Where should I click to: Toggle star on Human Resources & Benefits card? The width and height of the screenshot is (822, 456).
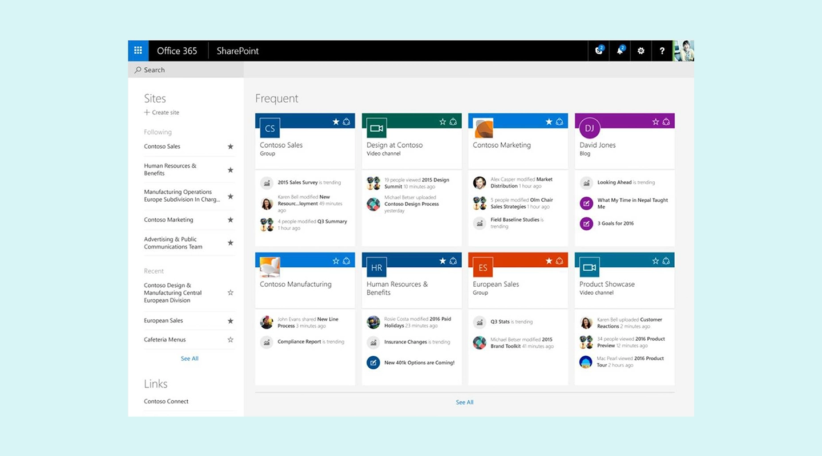point(442,260)
